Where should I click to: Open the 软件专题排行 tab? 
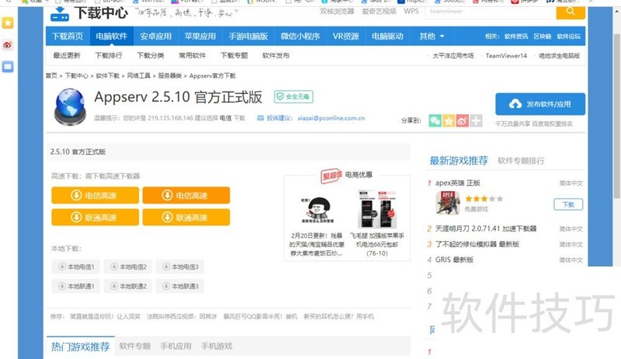[x=521, y=161]
